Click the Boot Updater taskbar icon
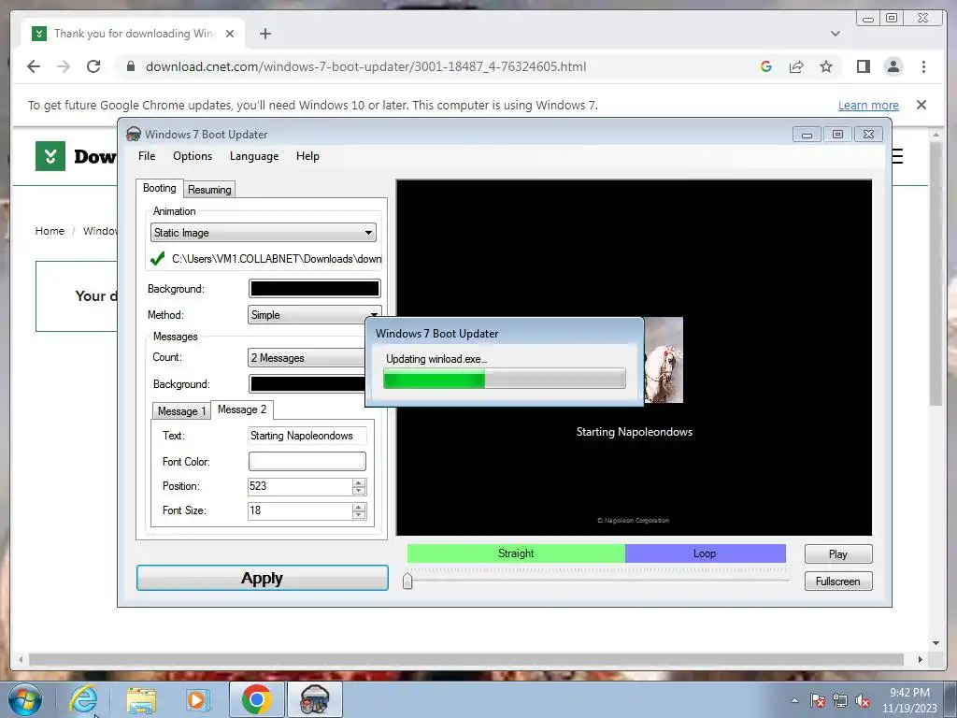Screen dimensions: 957x718 click(314, 699)
